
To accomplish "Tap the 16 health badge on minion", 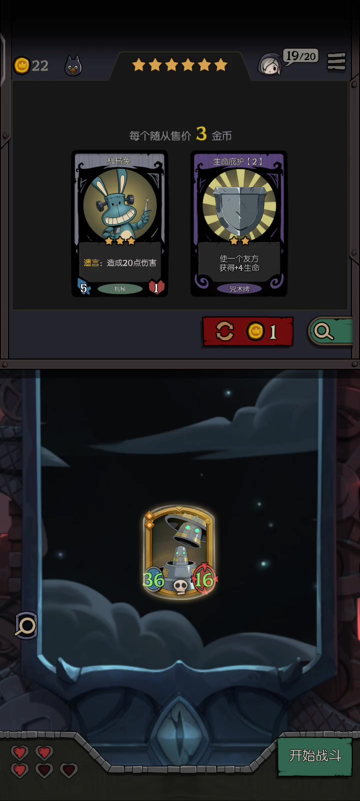I will coord(204,580).
